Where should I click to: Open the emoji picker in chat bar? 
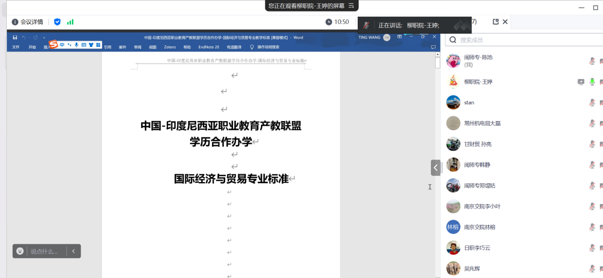[x=20, y=251]
